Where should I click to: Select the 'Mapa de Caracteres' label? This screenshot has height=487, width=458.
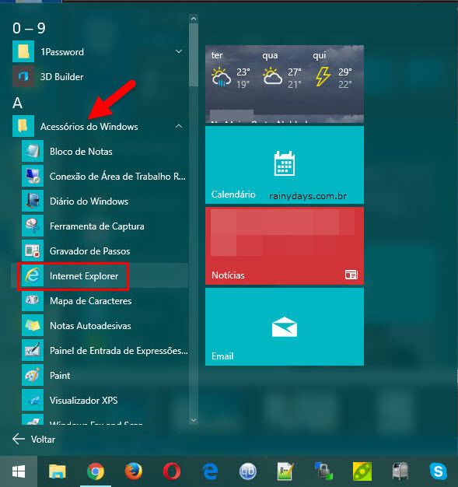[x=91, y=300]
